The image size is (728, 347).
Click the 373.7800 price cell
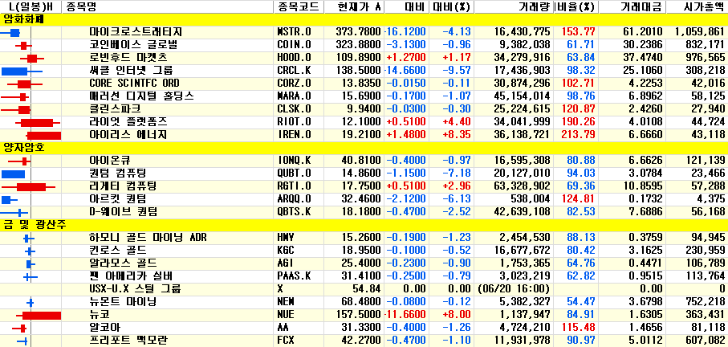(x=358, y=32)
